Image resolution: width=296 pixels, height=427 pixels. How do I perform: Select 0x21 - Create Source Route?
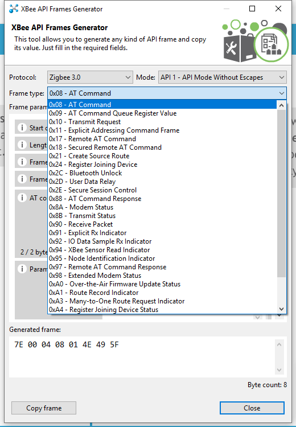click(162, 156)
